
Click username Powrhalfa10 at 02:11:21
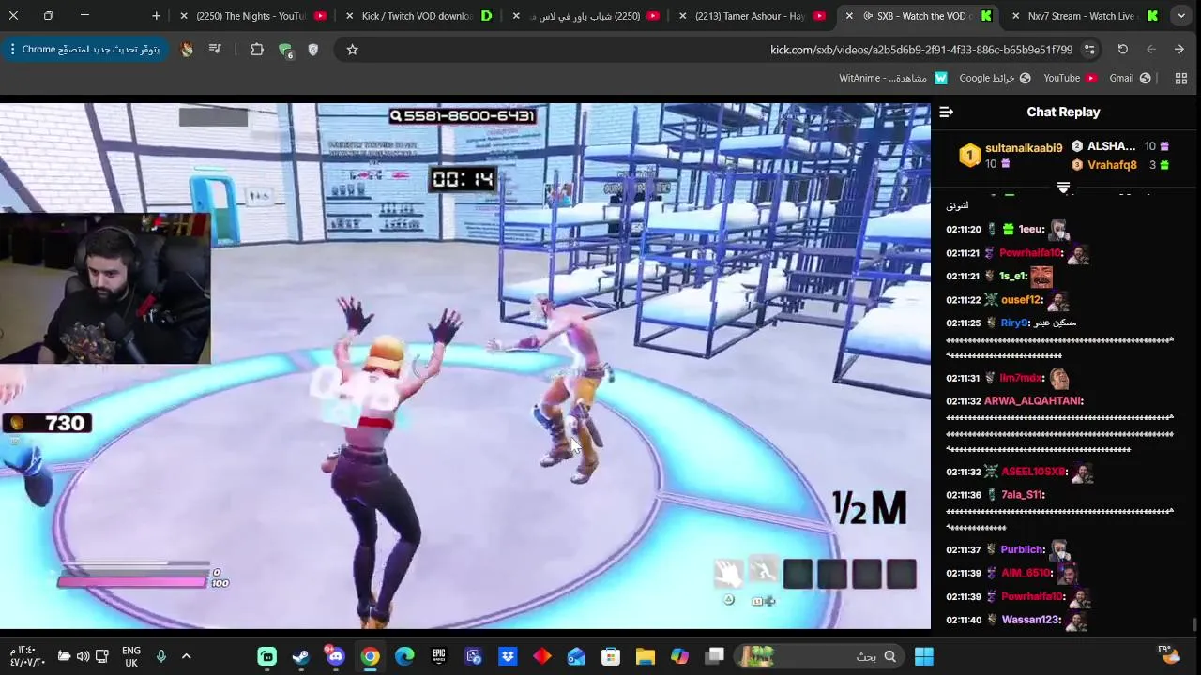(x=1029, y=253)
